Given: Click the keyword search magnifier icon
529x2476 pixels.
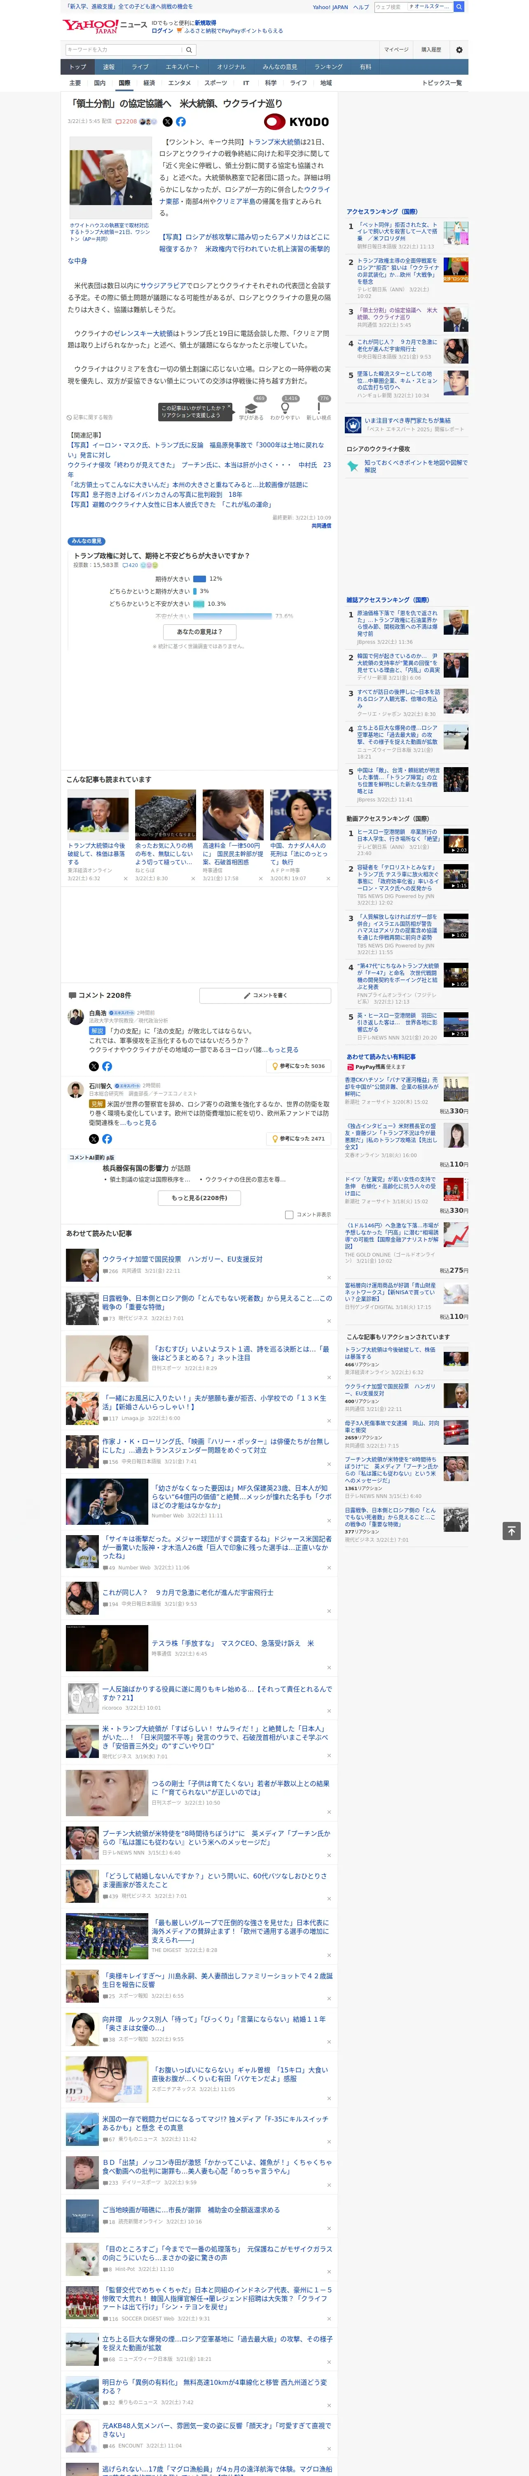Looking at the screenshot, I should click(x=189, y=50).
